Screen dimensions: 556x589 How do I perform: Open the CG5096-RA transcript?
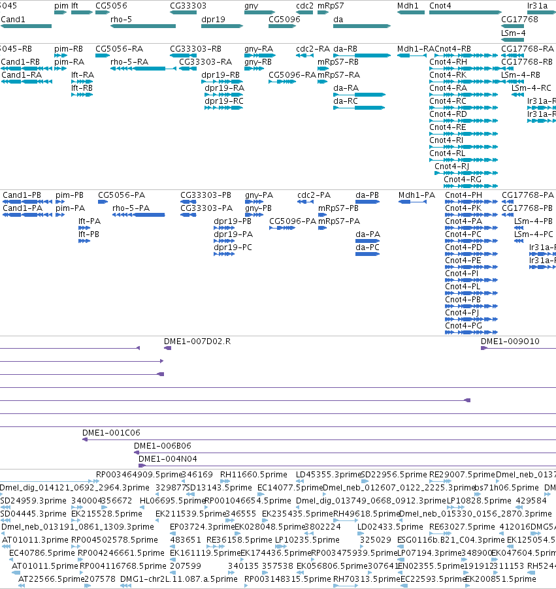[282, 82]
